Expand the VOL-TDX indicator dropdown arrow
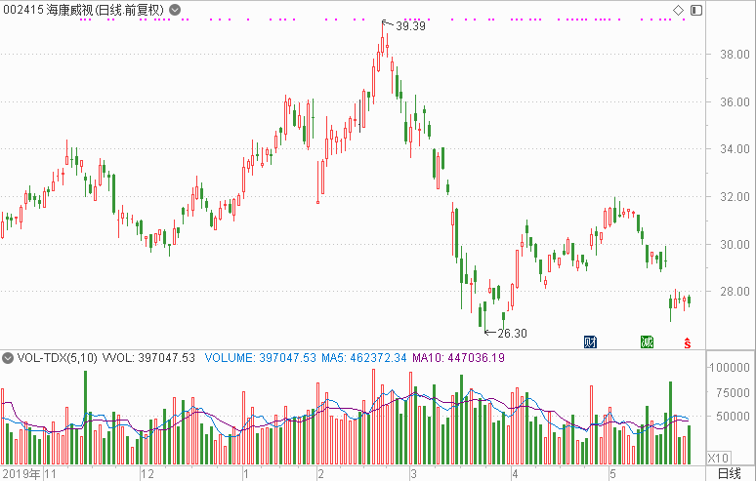This screenshot has height=481, width=756. coord(7,358)
